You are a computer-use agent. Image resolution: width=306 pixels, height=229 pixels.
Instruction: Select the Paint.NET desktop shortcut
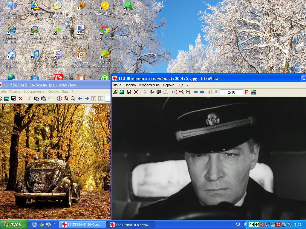pyautogui.click(x=81, y=33)
